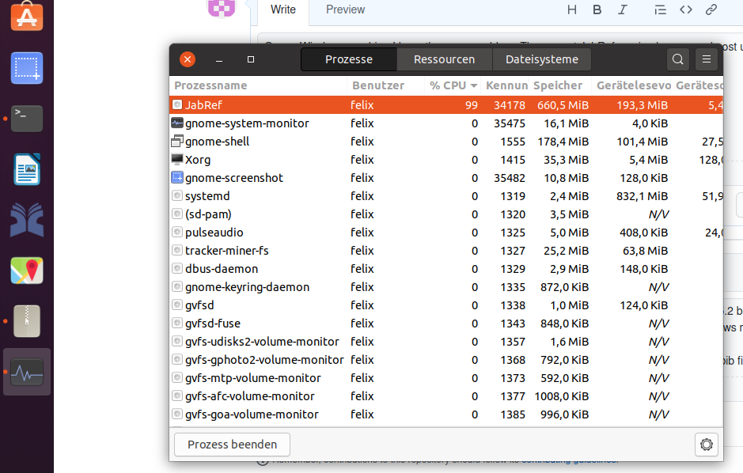
Task: Click the gnome-shell process icon
Action: (176, 141)
